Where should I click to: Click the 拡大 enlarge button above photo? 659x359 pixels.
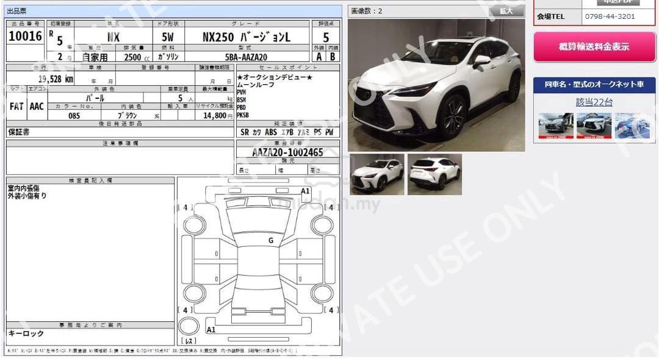click(506, 12)
